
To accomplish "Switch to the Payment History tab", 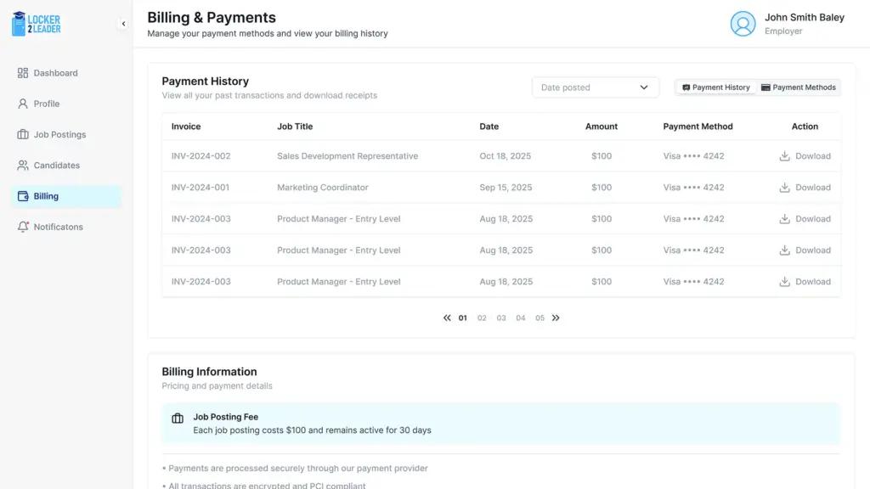I will click(715, 87).
